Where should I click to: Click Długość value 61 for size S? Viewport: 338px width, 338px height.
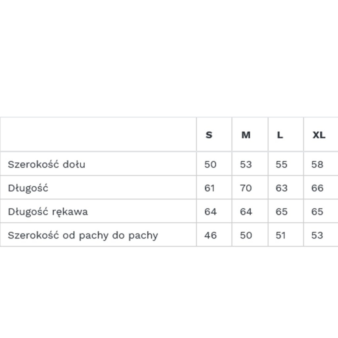coord(210,188)
